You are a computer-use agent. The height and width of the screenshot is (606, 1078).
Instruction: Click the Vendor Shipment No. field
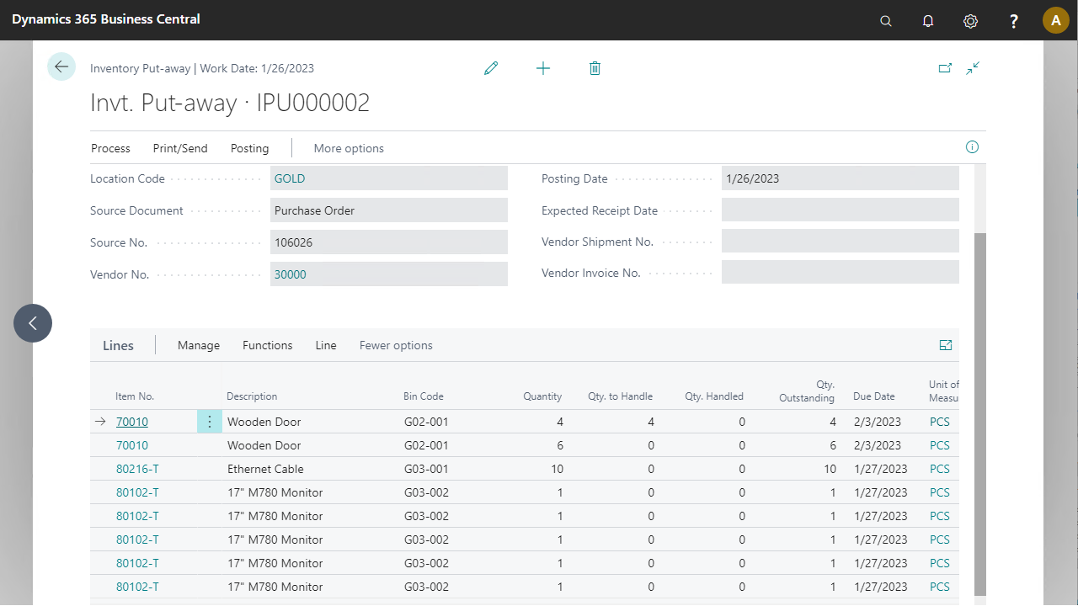841,242
